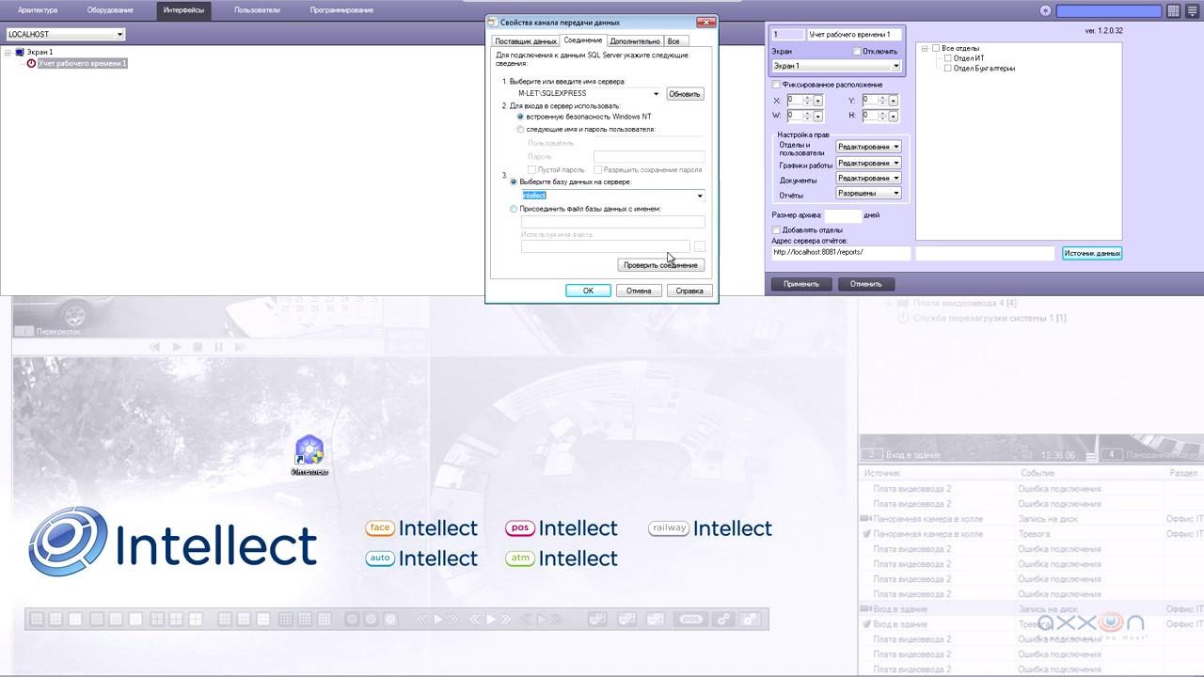The image size is (1204, 677).
Task: Click the round icon left of search field
Action: (x=1045, y=11)
